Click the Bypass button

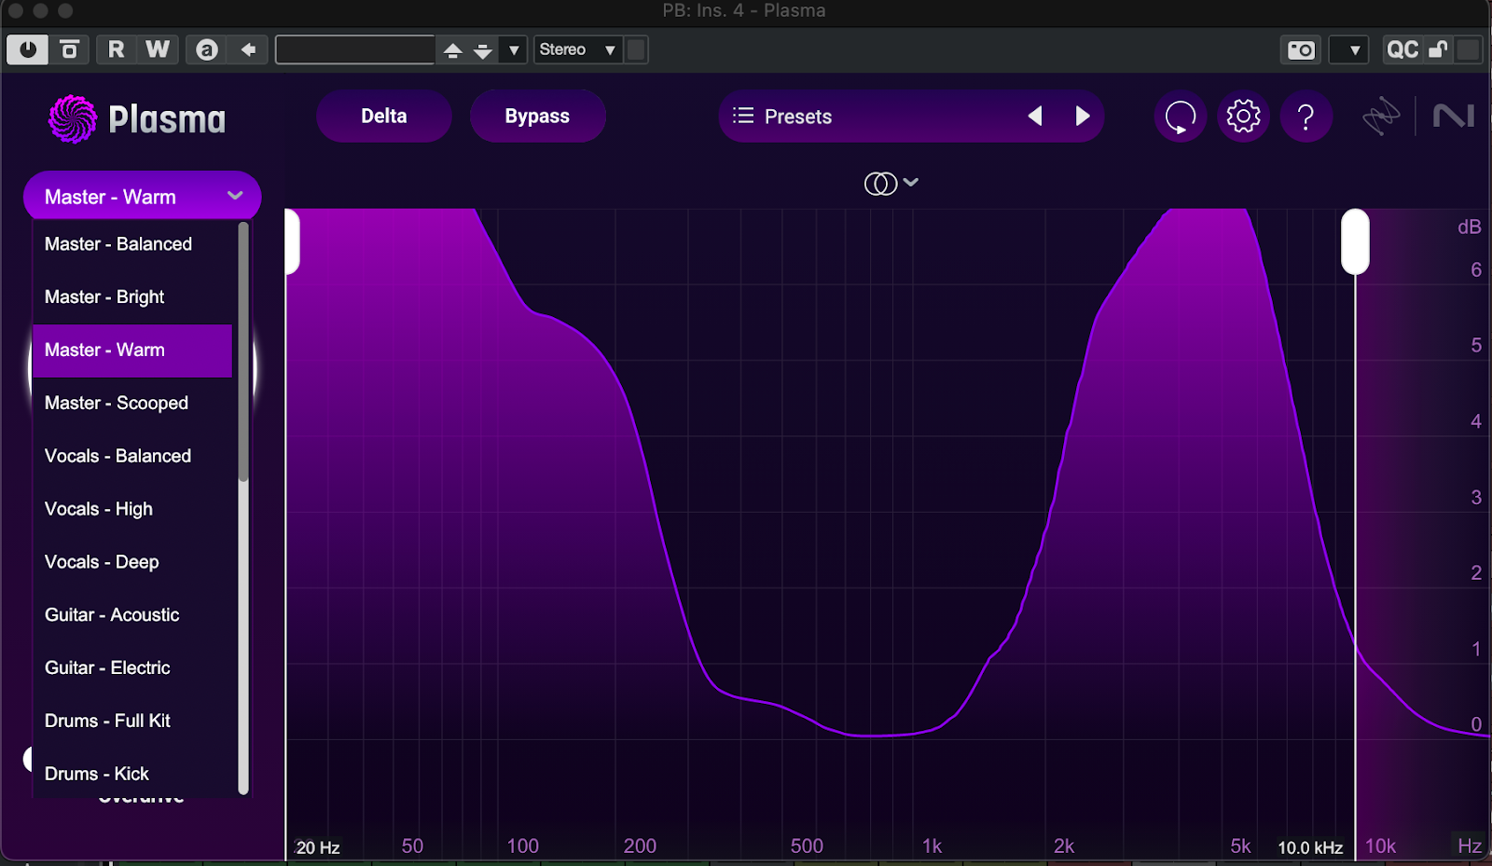coord(537,117)
